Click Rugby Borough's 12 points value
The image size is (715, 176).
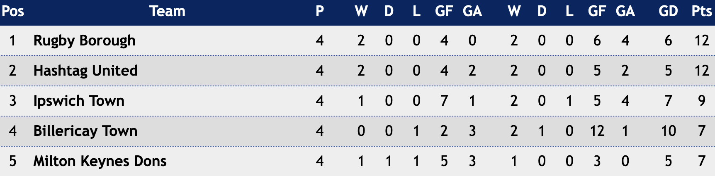pyautogui.click(x=702, y=40)
